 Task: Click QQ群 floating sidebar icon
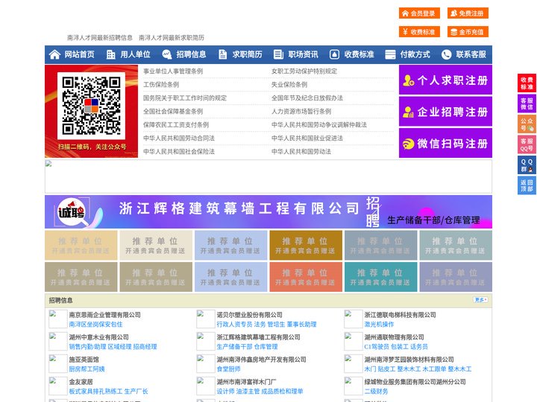527,165
